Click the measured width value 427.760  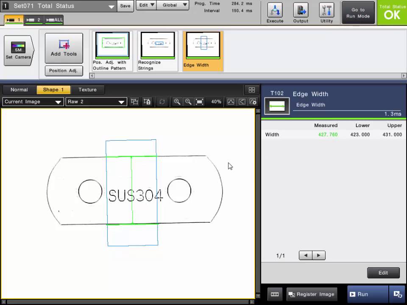(328, 135)
